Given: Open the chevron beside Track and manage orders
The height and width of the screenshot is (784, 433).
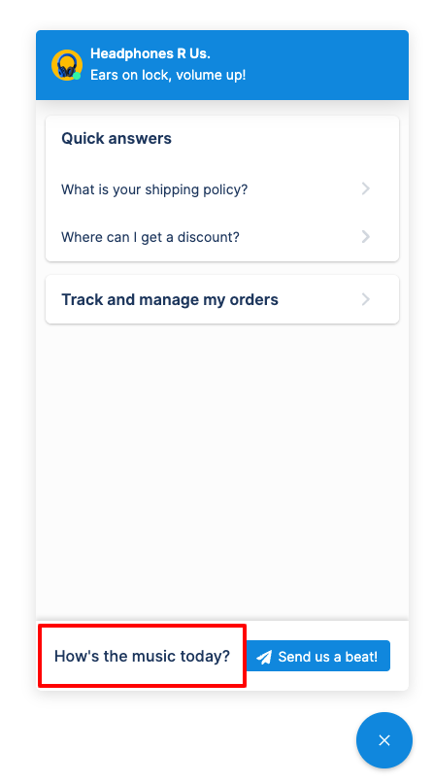Looking at the screenshot, I should 366,299.
